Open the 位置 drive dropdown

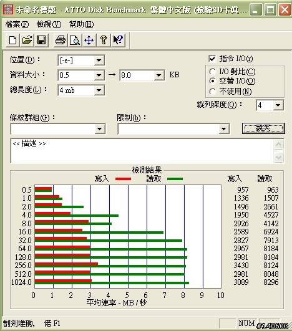click(x=99, y=60)
